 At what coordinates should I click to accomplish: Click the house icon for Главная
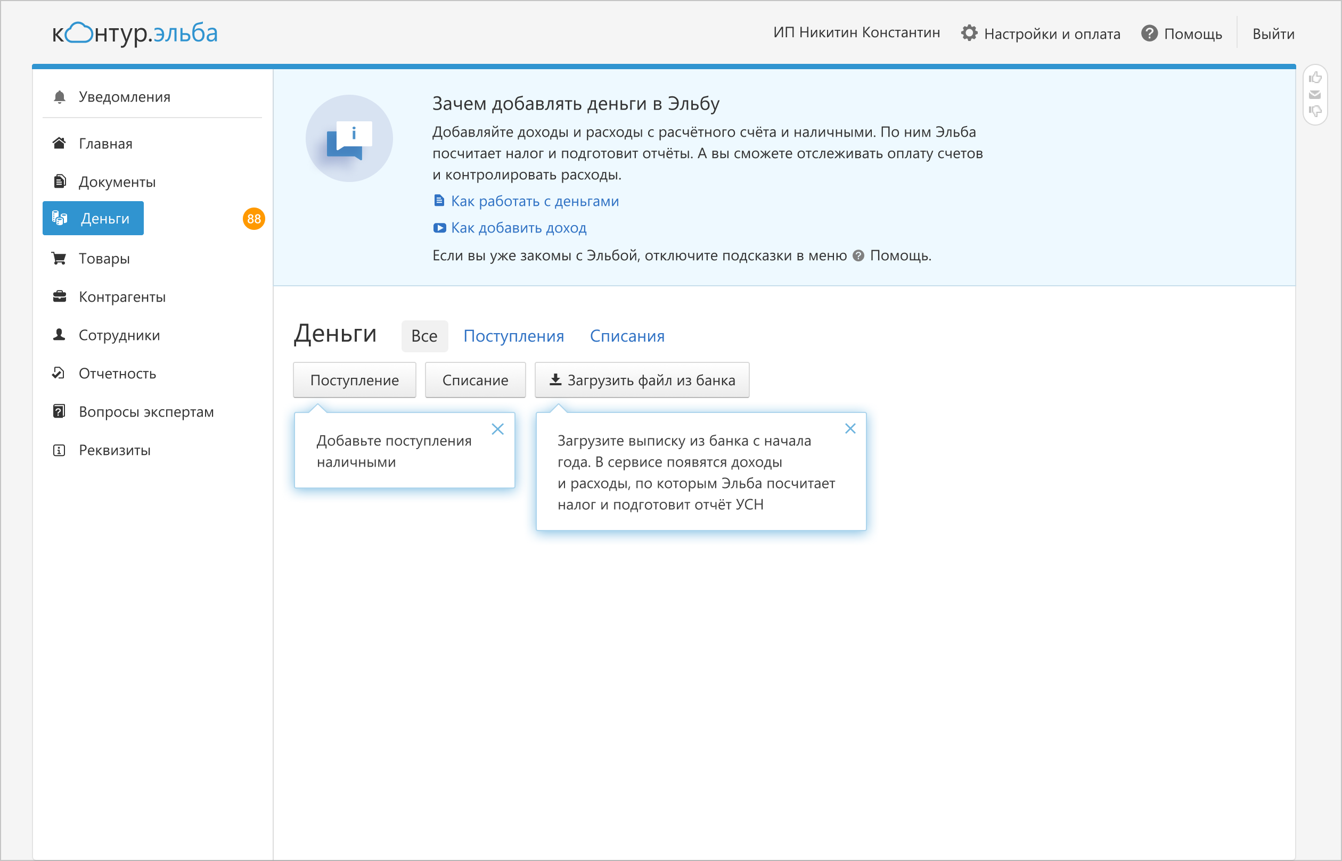click(x=59, y=143)
